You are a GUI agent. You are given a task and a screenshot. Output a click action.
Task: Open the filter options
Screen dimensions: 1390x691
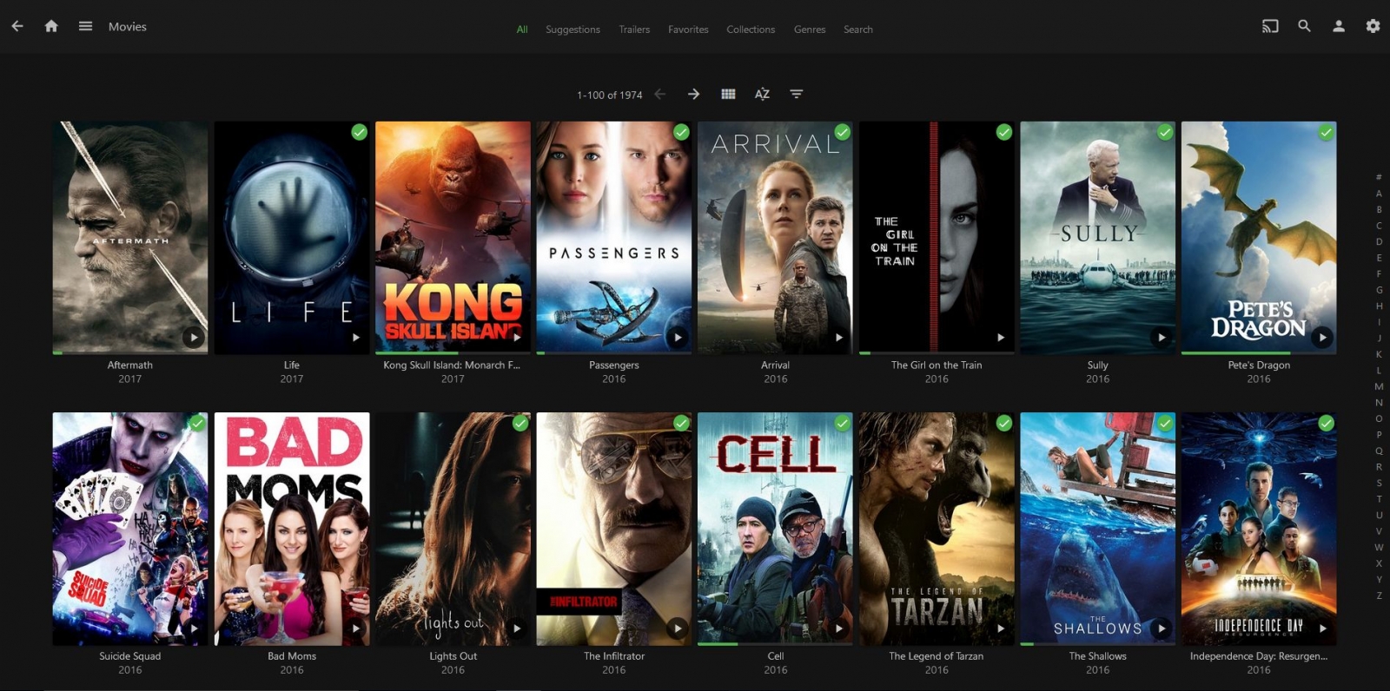(x=796, y=94)
